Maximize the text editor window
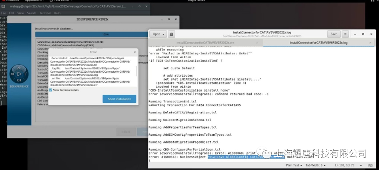This screenshot has height=170, width=379. (x=363, y=34)
